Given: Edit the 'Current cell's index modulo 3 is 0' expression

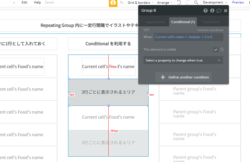Looking at the screenshot, I should [189, 37].
